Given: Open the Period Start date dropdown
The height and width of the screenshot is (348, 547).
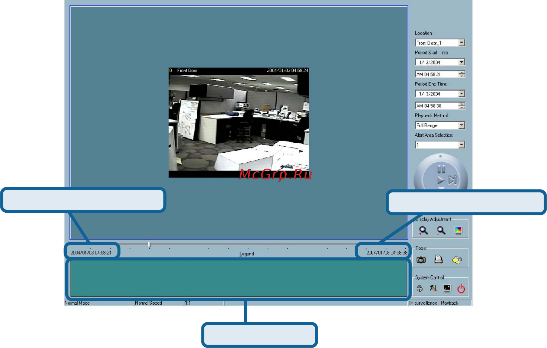Looking at the screenshot, I should coord(462,62).
